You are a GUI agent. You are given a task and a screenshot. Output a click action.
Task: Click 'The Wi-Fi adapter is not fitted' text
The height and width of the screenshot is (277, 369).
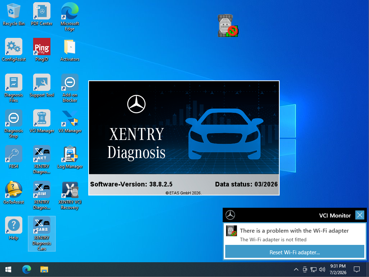point(273,239)
